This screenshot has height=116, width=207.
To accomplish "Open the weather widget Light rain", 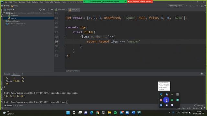I will coord(8,113).
